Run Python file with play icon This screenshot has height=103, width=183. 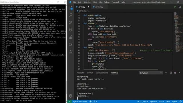[x=175, y=7]
